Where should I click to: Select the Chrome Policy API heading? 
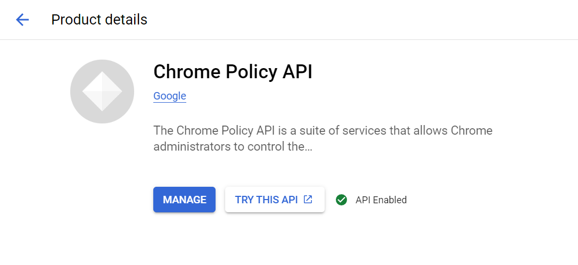(233, 71)
